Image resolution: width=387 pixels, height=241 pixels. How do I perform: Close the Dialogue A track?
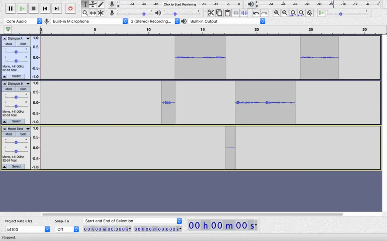pos(5,39)
